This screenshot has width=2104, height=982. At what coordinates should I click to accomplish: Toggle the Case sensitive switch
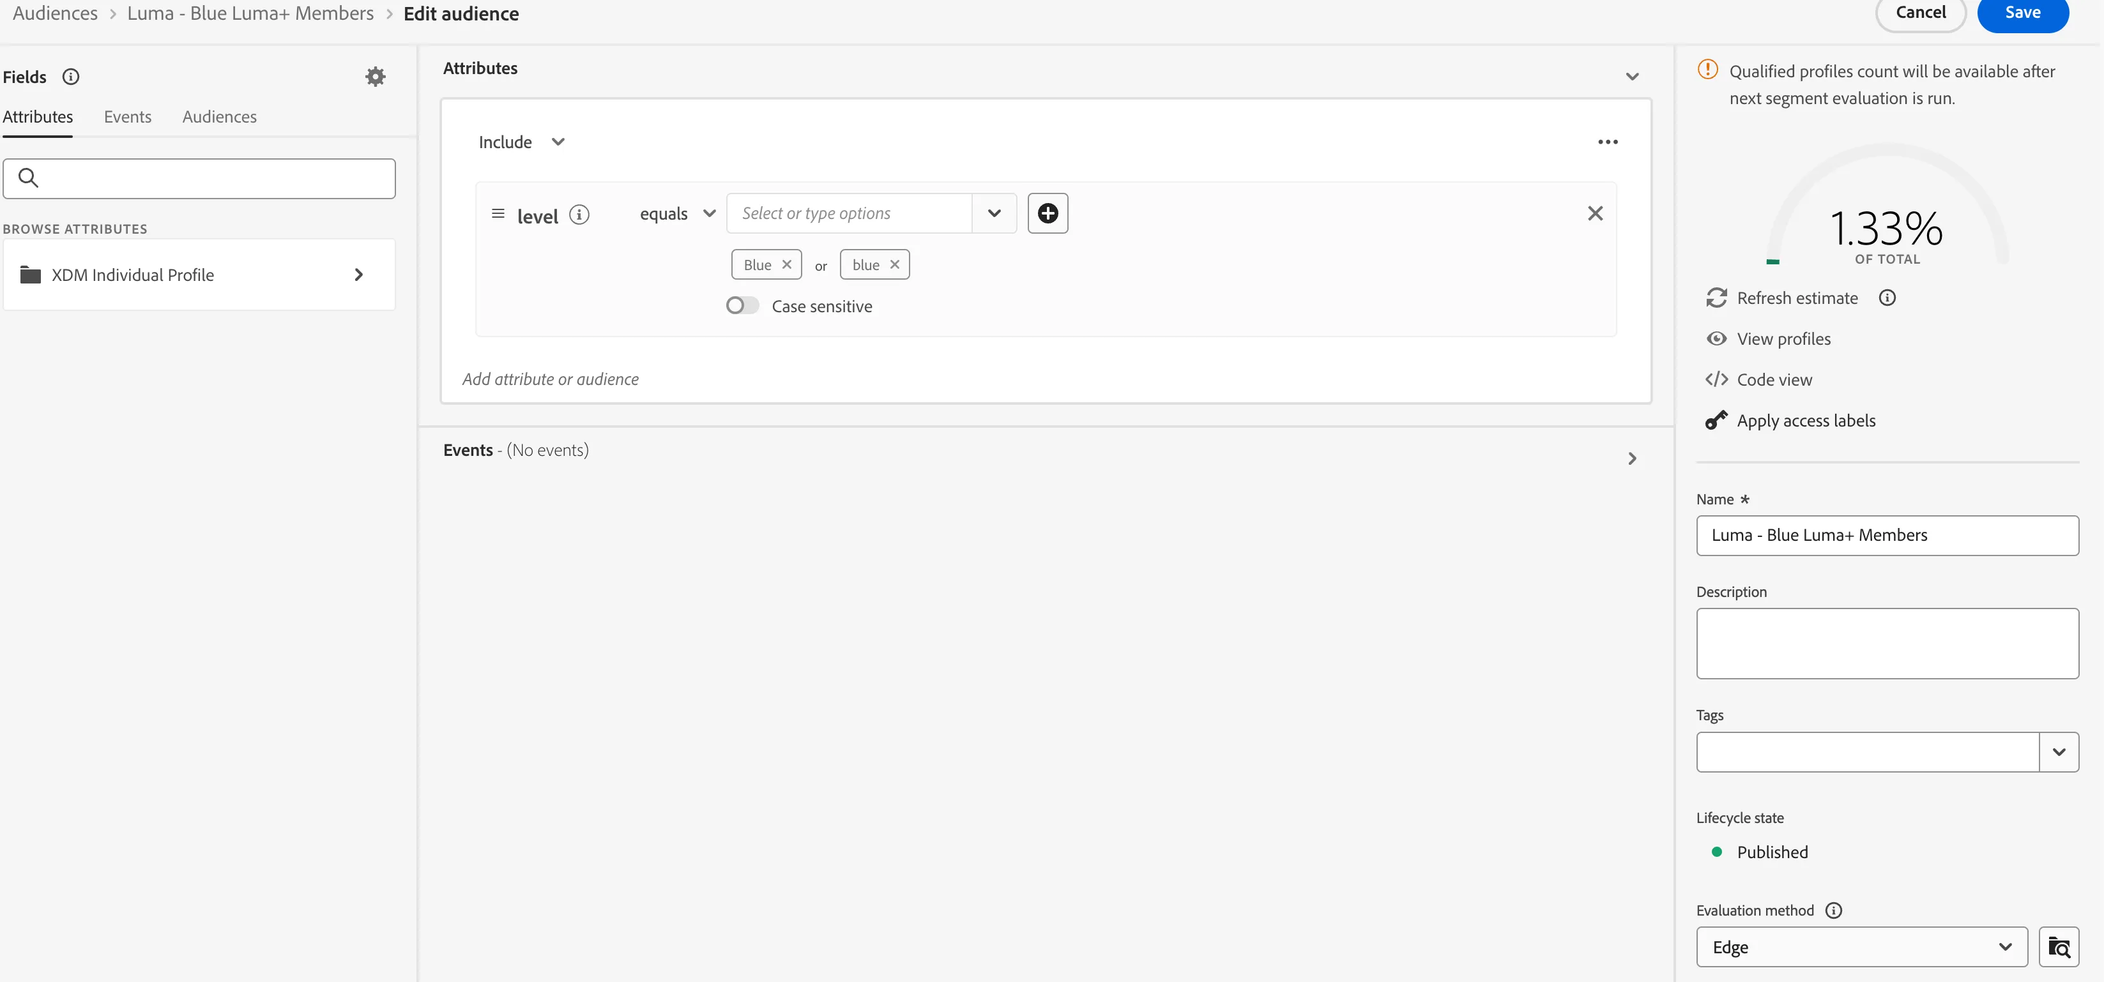(742, 305)
